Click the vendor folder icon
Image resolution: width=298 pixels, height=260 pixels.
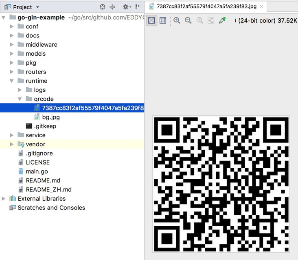click(21, 144)
